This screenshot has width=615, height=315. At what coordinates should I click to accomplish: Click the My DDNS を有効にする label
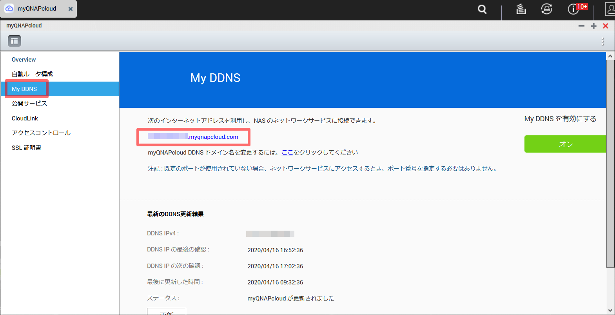click(561, 119)
